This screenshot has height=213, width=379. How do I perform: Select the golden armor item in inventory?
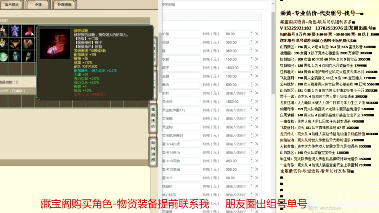click(4, 31)
